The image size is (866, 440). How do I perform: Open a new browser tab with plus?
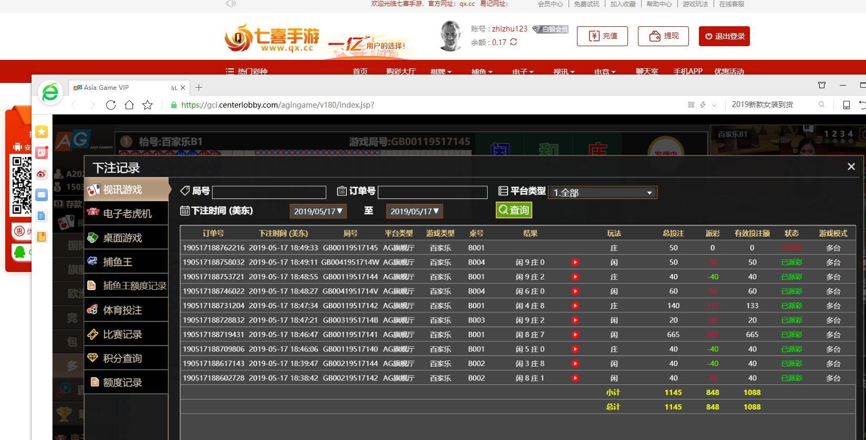[199, 88]
